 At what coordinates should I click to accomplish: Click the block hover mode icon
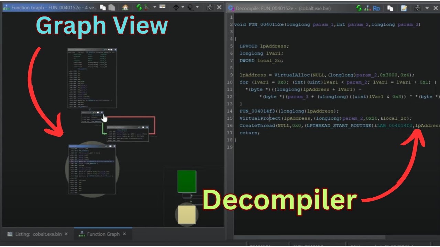[x=190, y=7]
